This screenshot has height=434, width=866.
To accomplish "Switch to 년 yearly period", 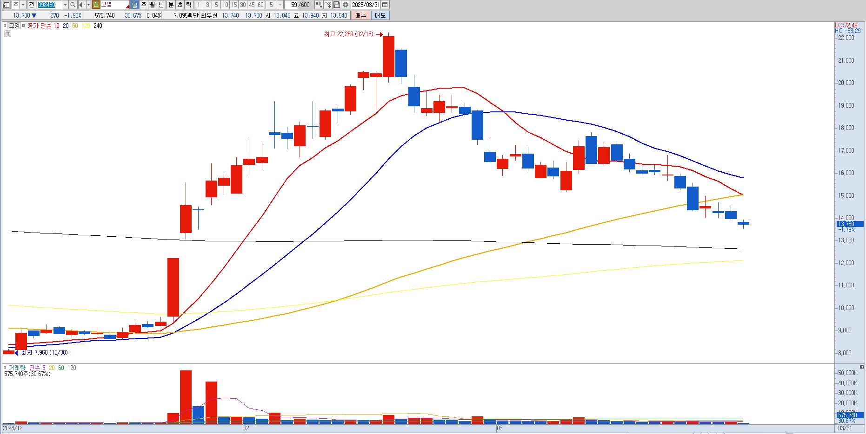I will [161, 5].
